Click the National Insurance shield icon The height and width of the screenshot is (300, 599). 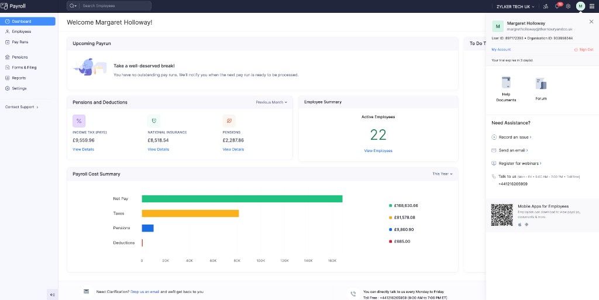point(154,121)
